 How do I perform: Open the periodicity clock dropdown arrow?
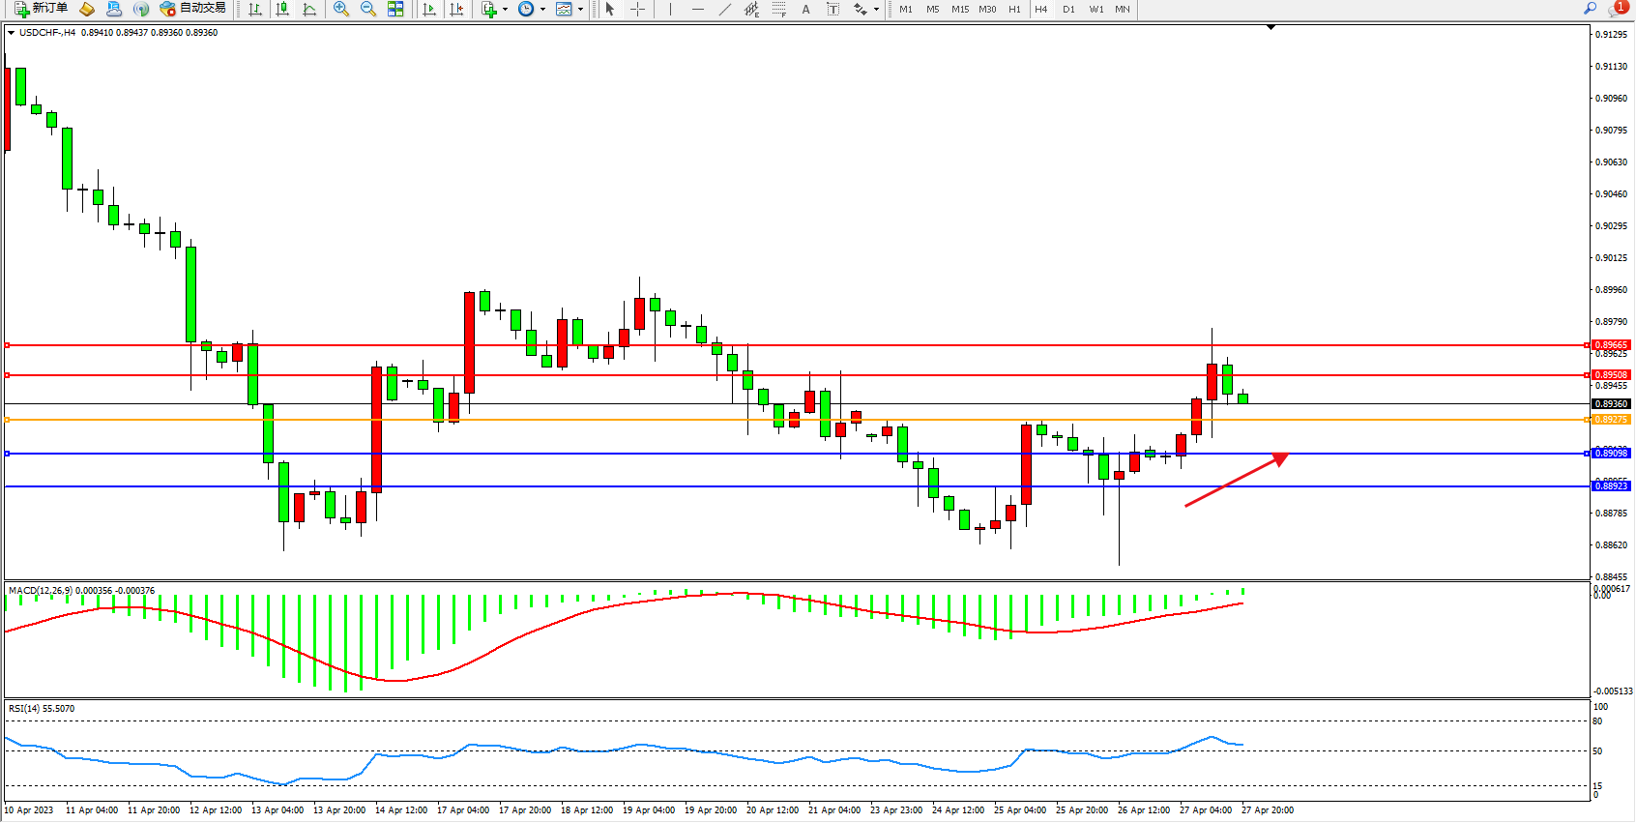click(542, 9)
